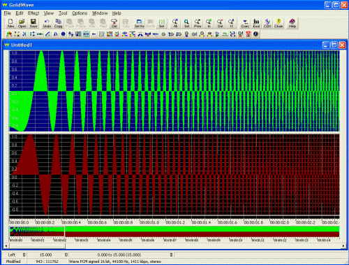This screenshot has width=349, height=265.
Task: Click the Copy toolbar icon
Action: [x=58, y=23]
